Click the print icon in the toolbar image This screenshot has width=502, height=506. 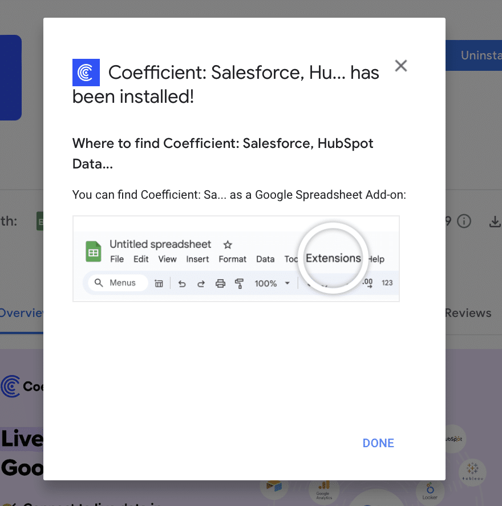coord(220,283)
